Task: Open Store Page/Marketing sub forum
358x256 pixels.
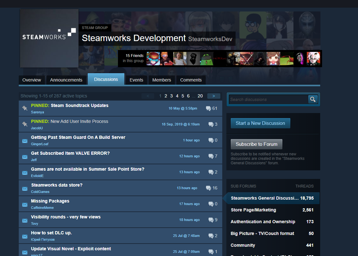Action: 272,210
